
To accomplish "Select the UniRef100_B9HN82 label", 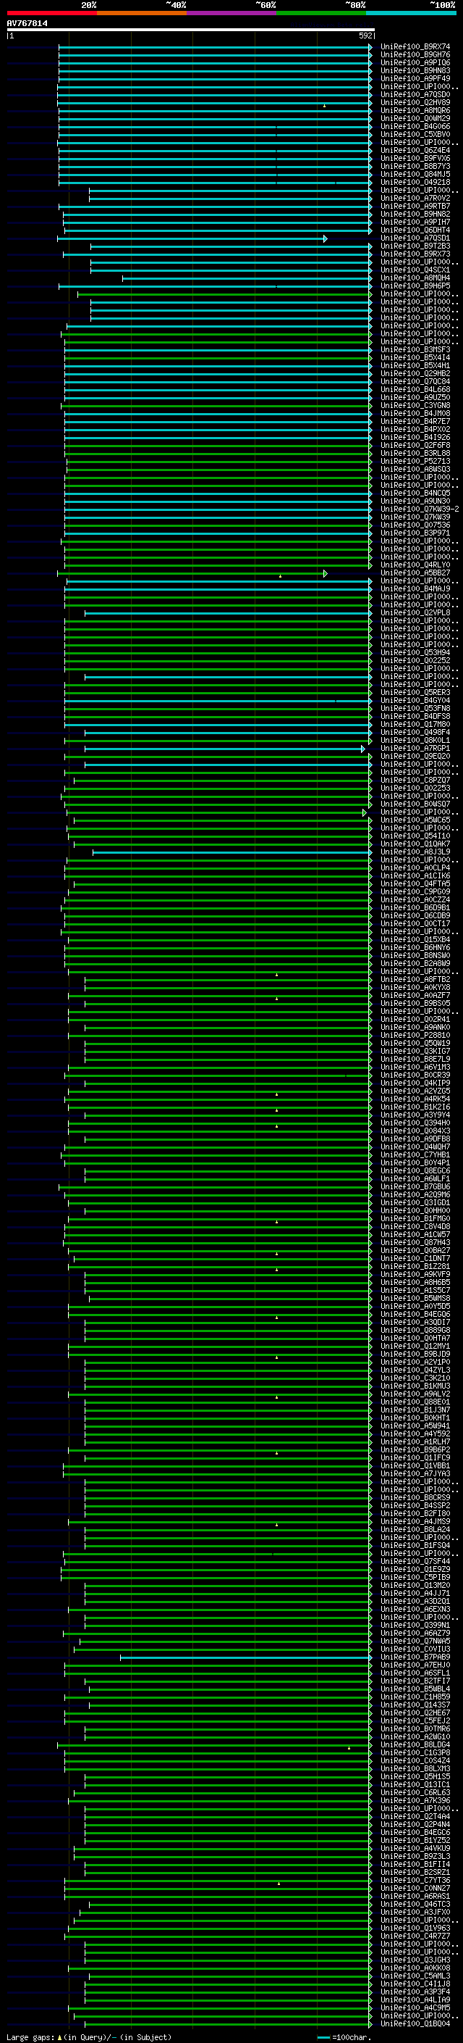I will (x=415, y=214).
